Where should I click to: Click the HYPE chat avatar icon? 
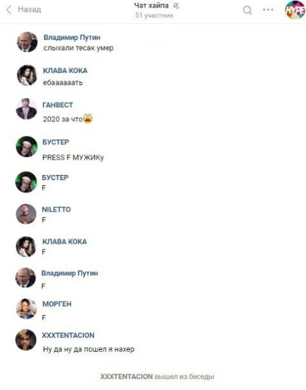point(295,10)
